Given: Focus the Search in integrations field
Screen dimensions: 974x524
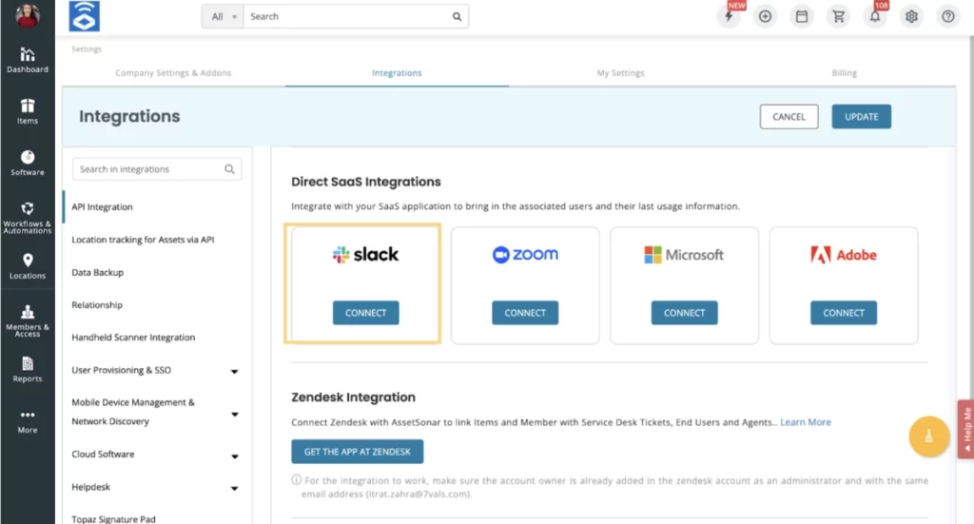Looking at the screenshot, I should (157, 169).
